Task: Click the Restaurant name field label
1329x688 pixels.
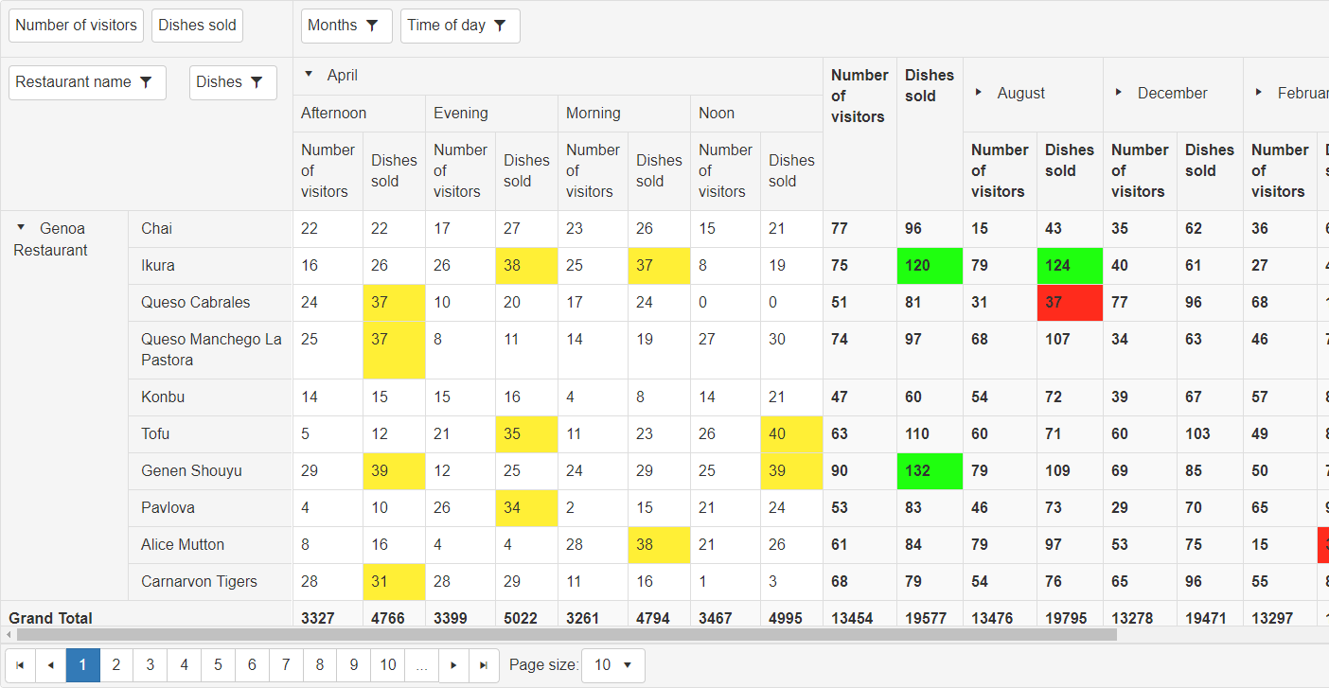Action: click(73, 82)
